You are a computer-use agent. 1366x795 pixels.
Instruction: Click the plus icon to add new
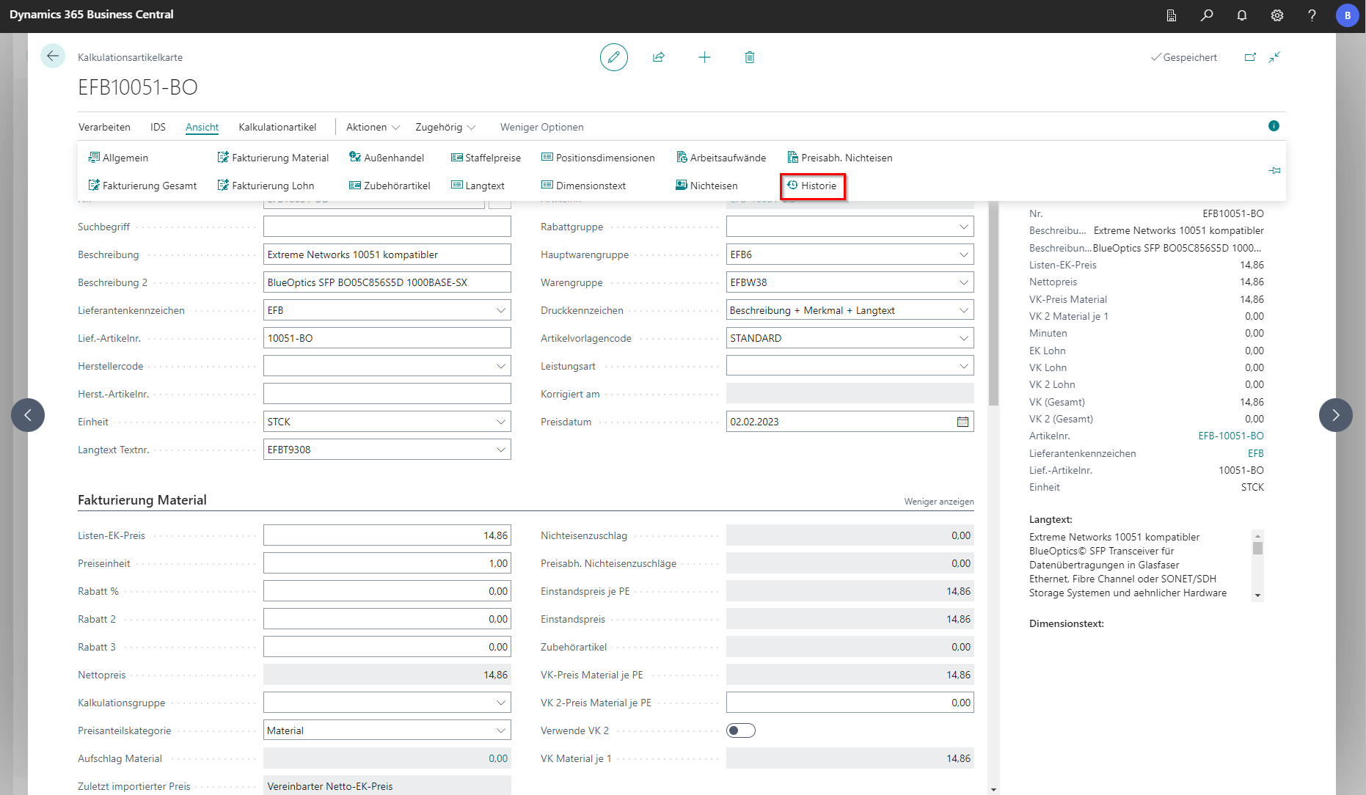click(704, 57)
